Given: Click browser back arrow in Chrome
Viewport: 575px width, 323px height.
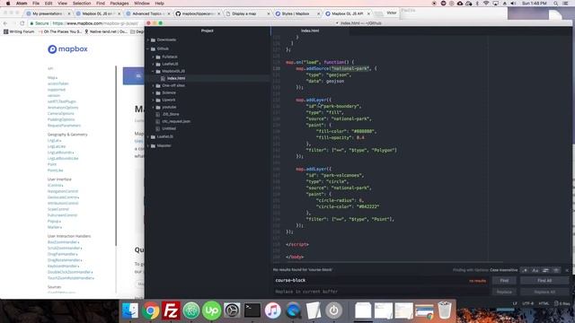Looking at the screenshot, I should tap(5, 23).
